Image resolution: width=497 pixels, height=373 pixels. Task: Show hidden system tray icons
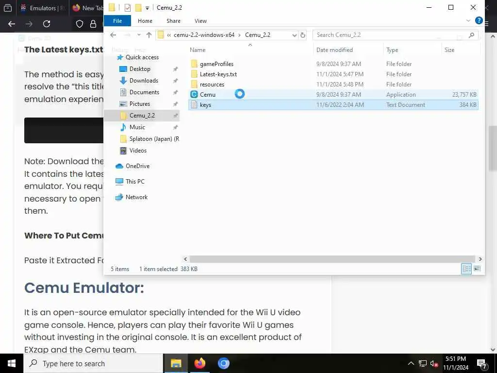[x=411, y=363]
